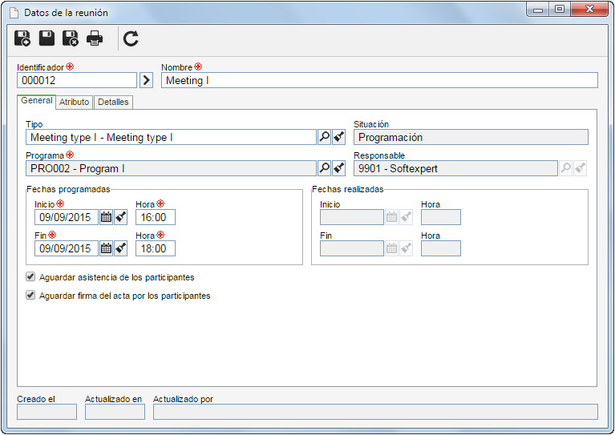
Task: Click the Fechas programadas group label
Action: [68, 189]
